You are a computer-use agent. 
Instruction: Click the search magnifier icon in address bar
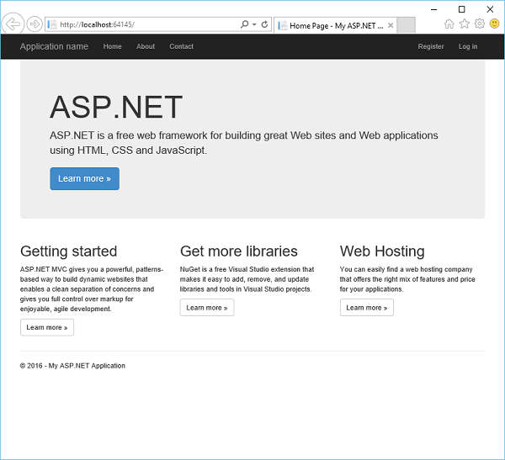click(244, 24)
